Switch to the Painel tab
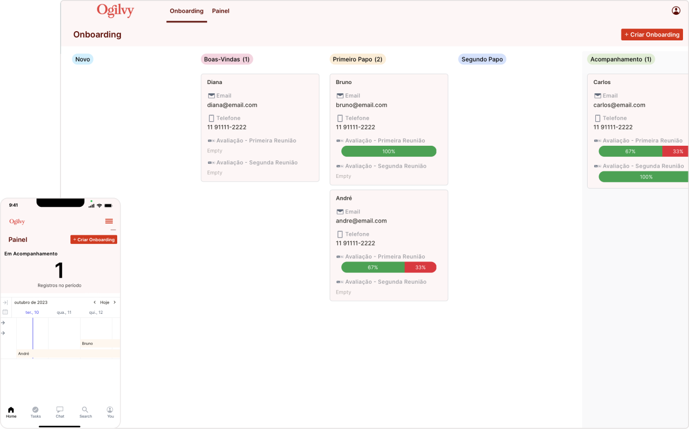The height and width of the screenshot is (429, 689). [220, 11]
